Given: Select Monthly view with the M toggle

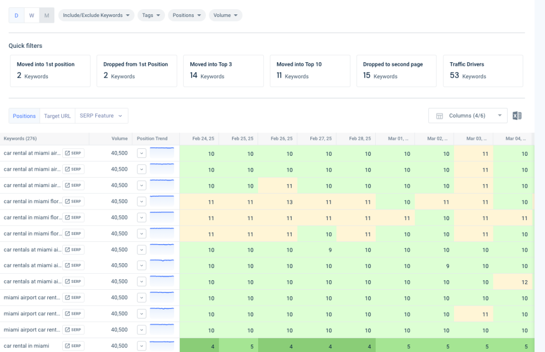Looking at the screenshot, I should [x=47, y=15].
